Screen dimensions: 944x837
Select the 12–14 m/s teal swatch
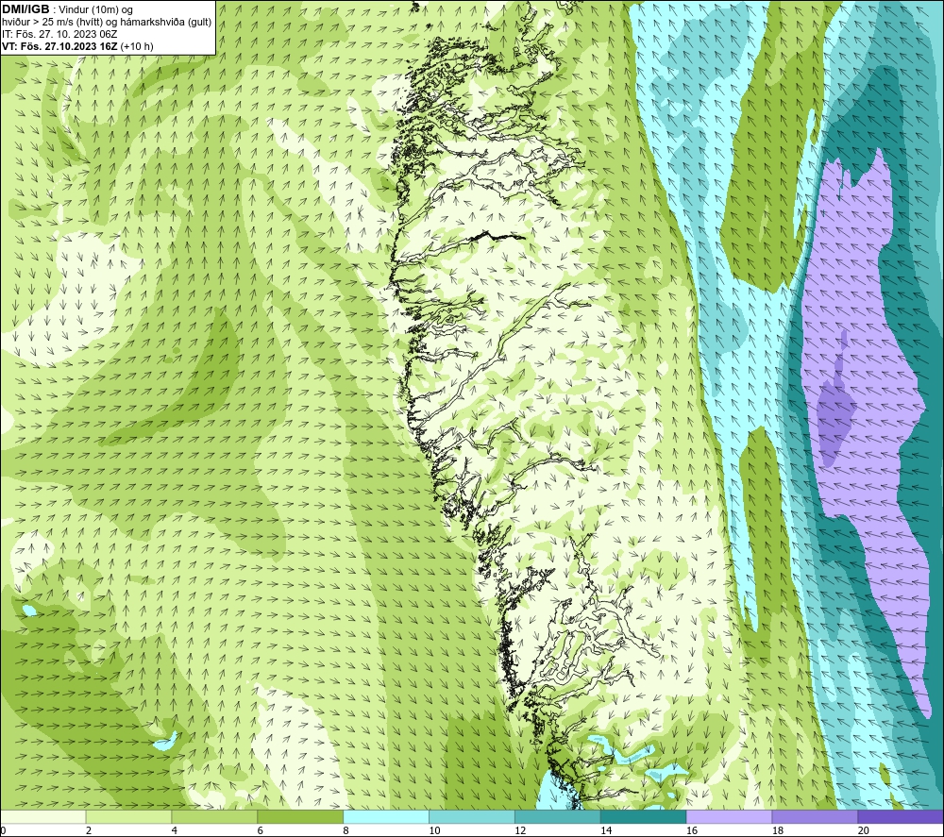pyautogui.click(x=558, y=816)
